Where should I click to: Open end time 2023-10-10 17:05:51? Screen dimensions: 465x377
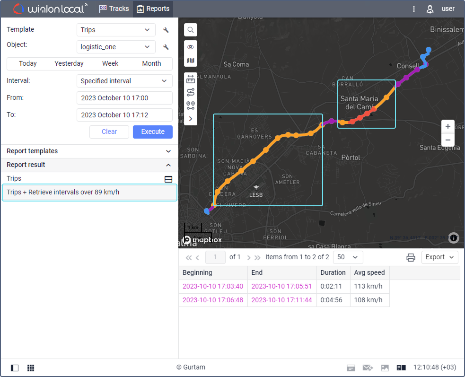(282, 286)
